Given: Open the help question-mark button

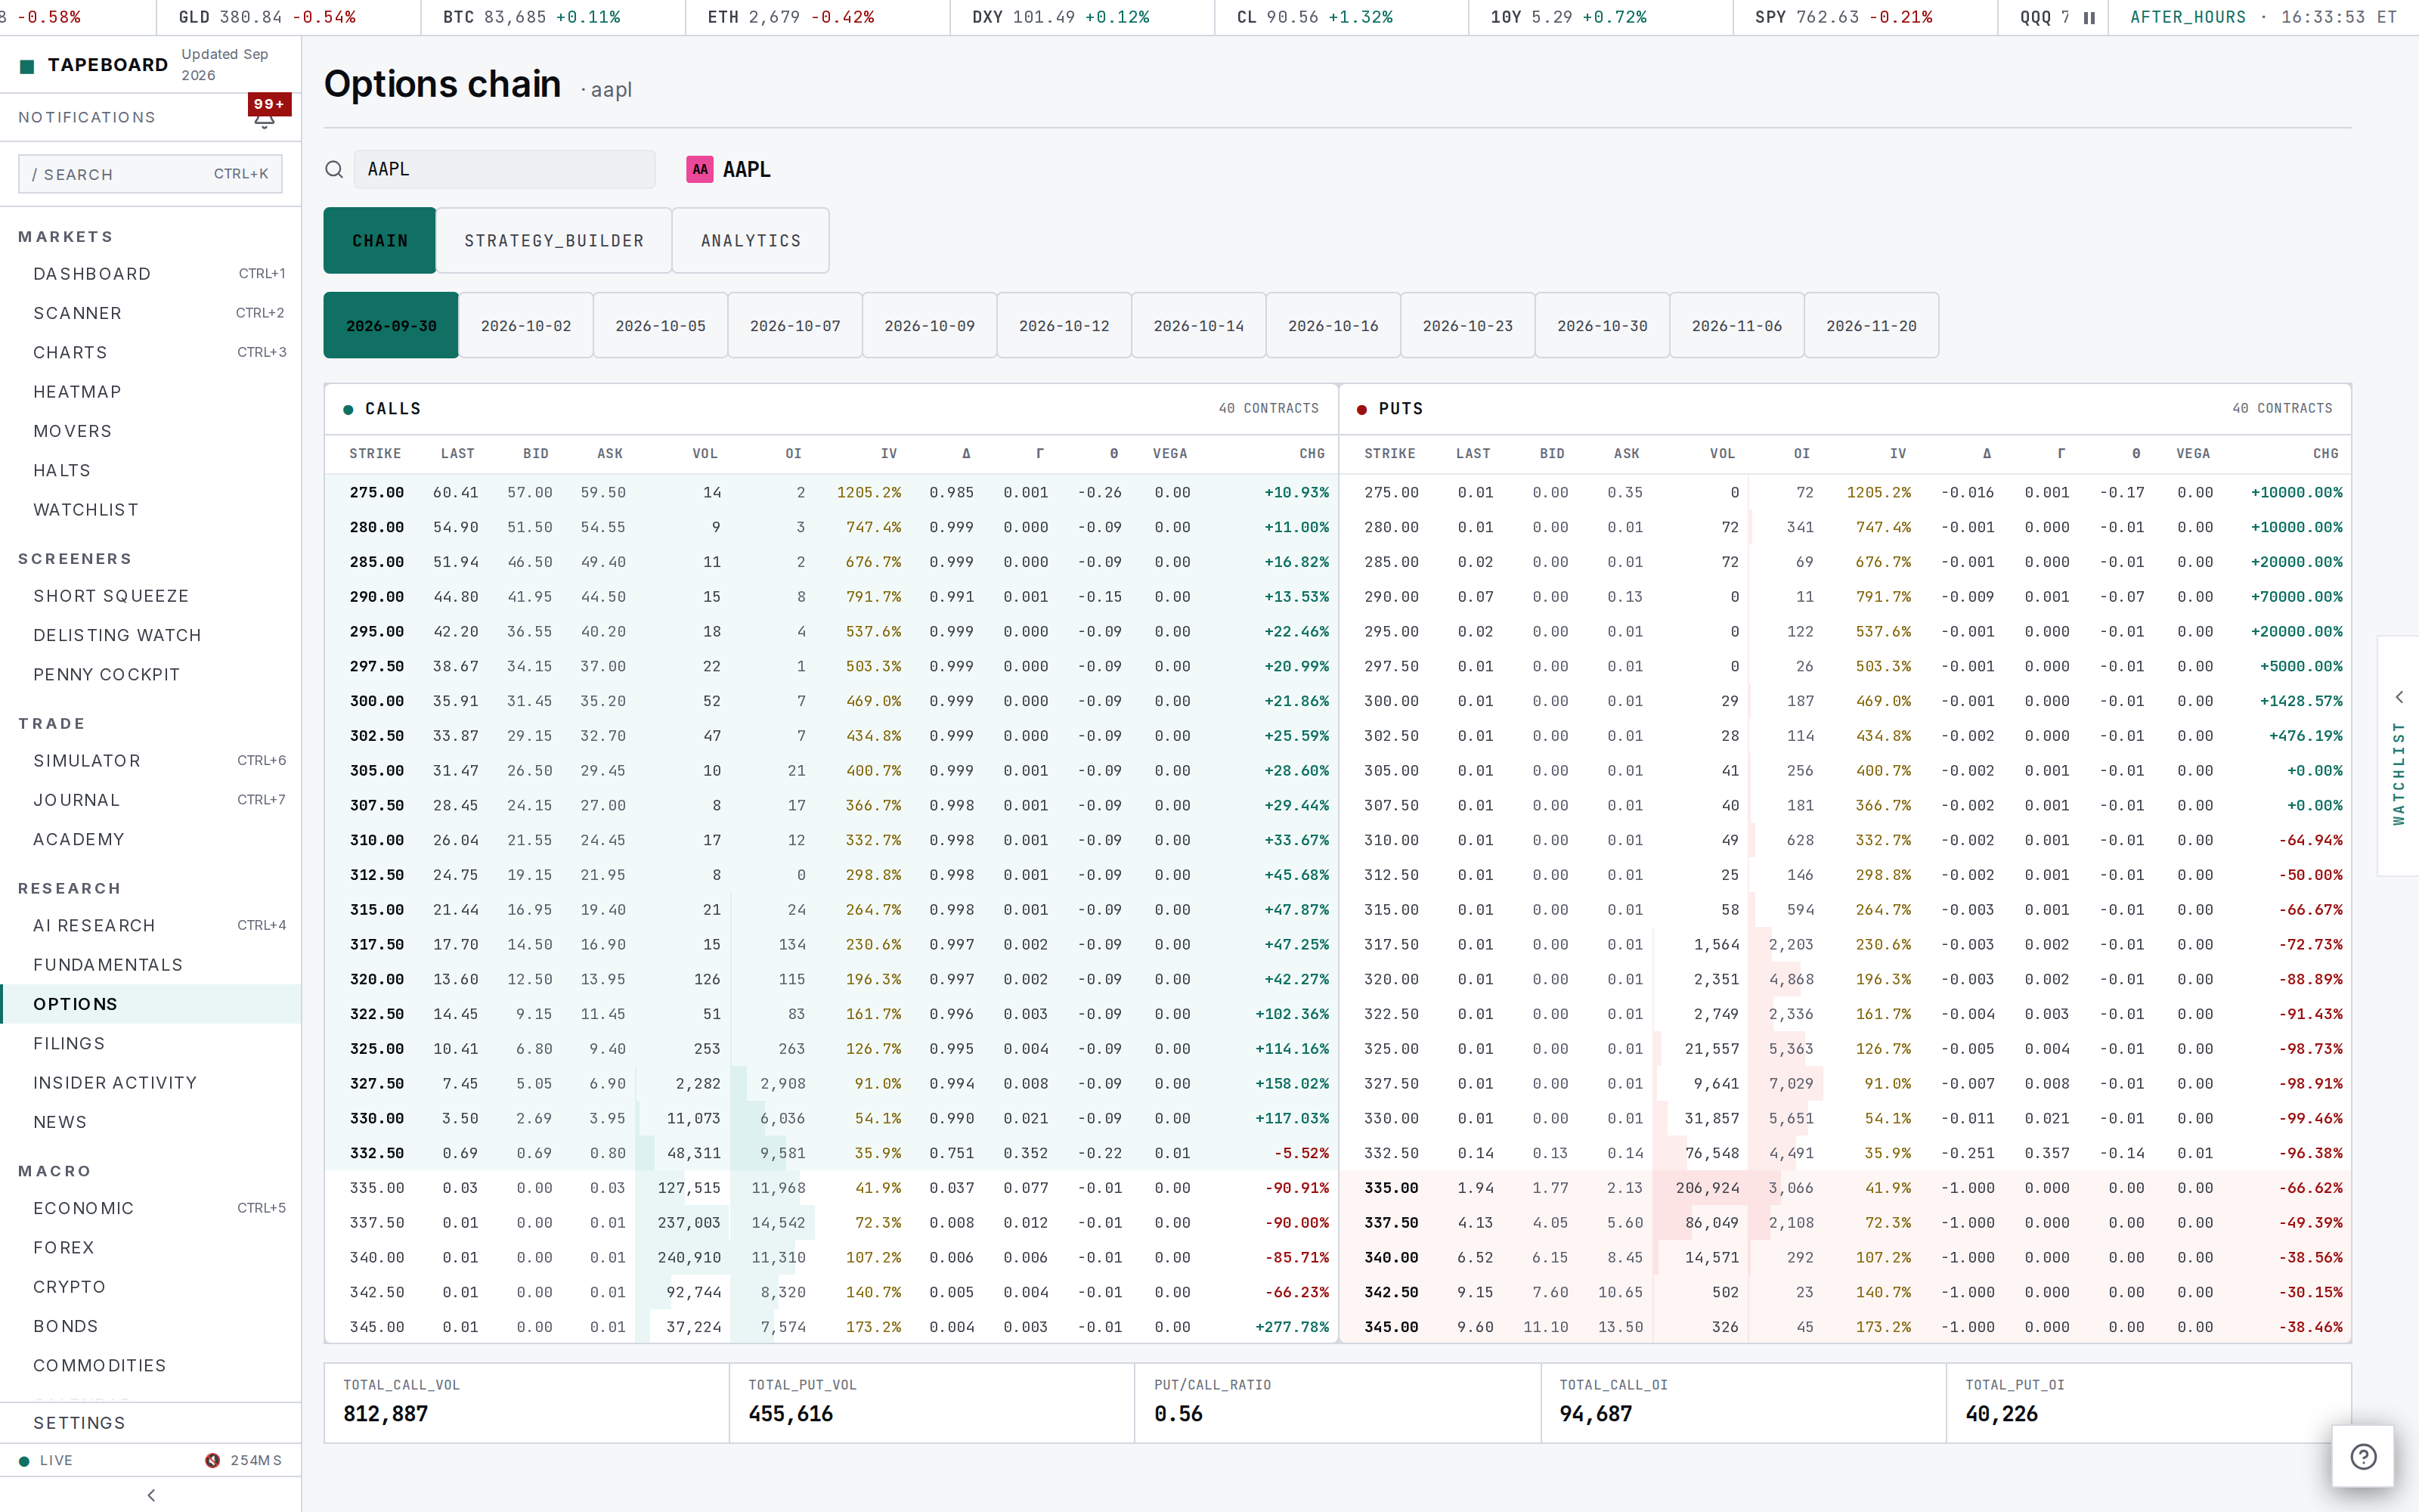Looking at the screenshot, I should pos(2363,1456).
